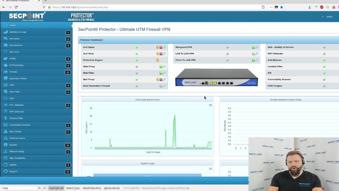339x191 pixels.
Task: Open Protector Users page
Action: [36, 138]
